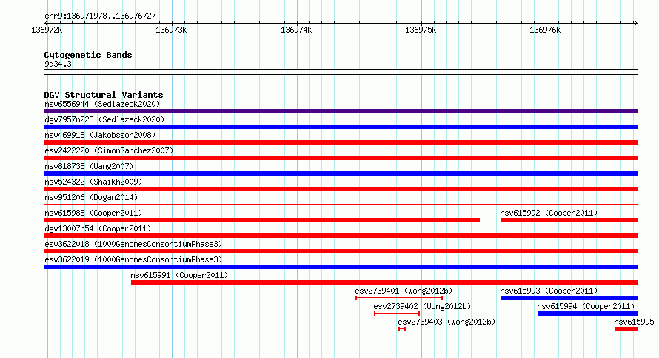Open the nsv615992 (Cooper2011) label

coord(549,213)
